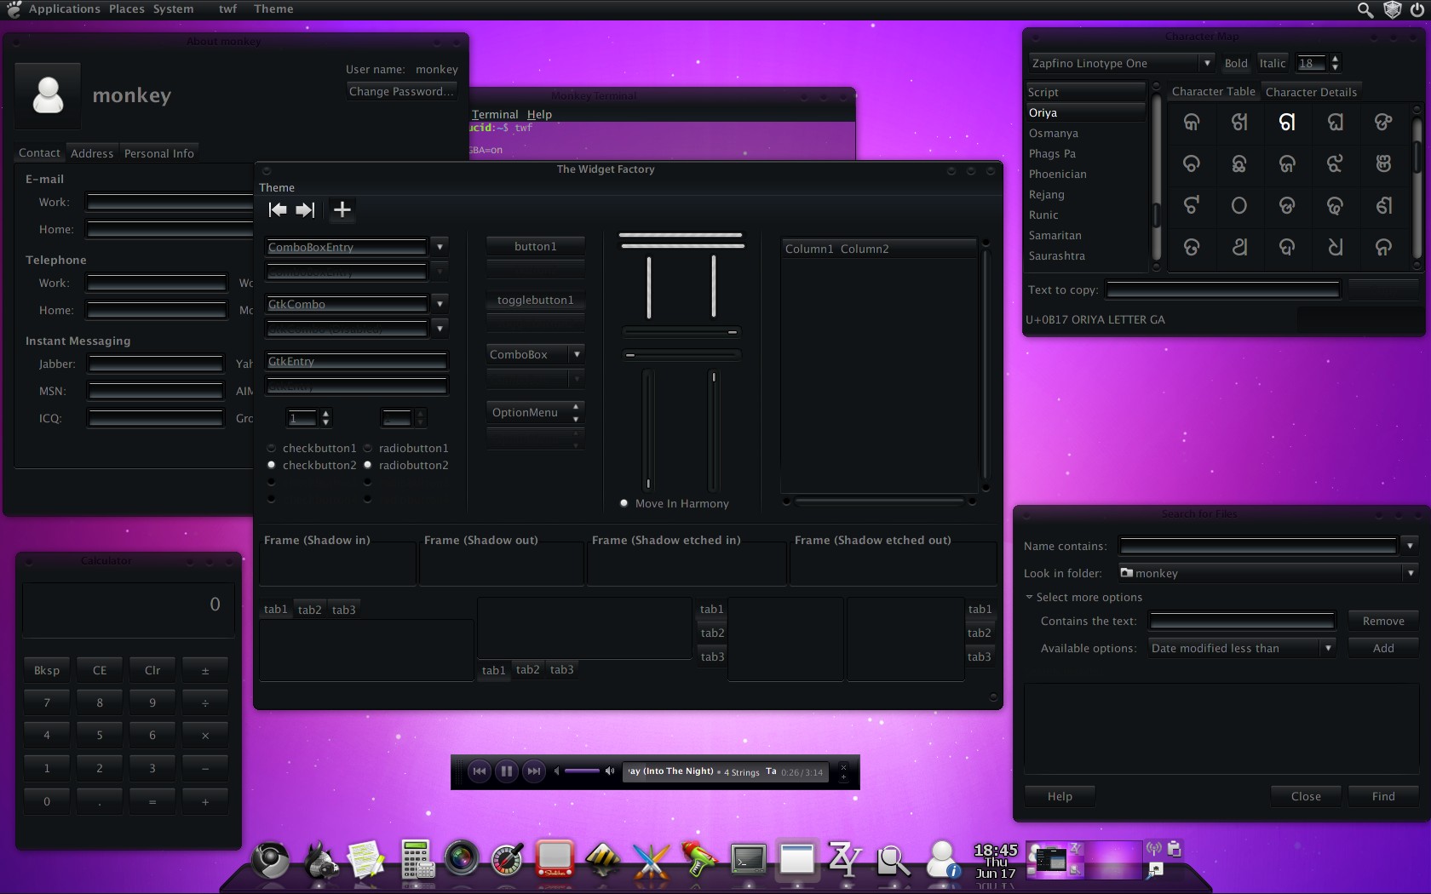Click the Find button in file search
Image resolution: width=1431 pixels, height=894 pixels.
pyautogui.click(x=1383, y=796)
